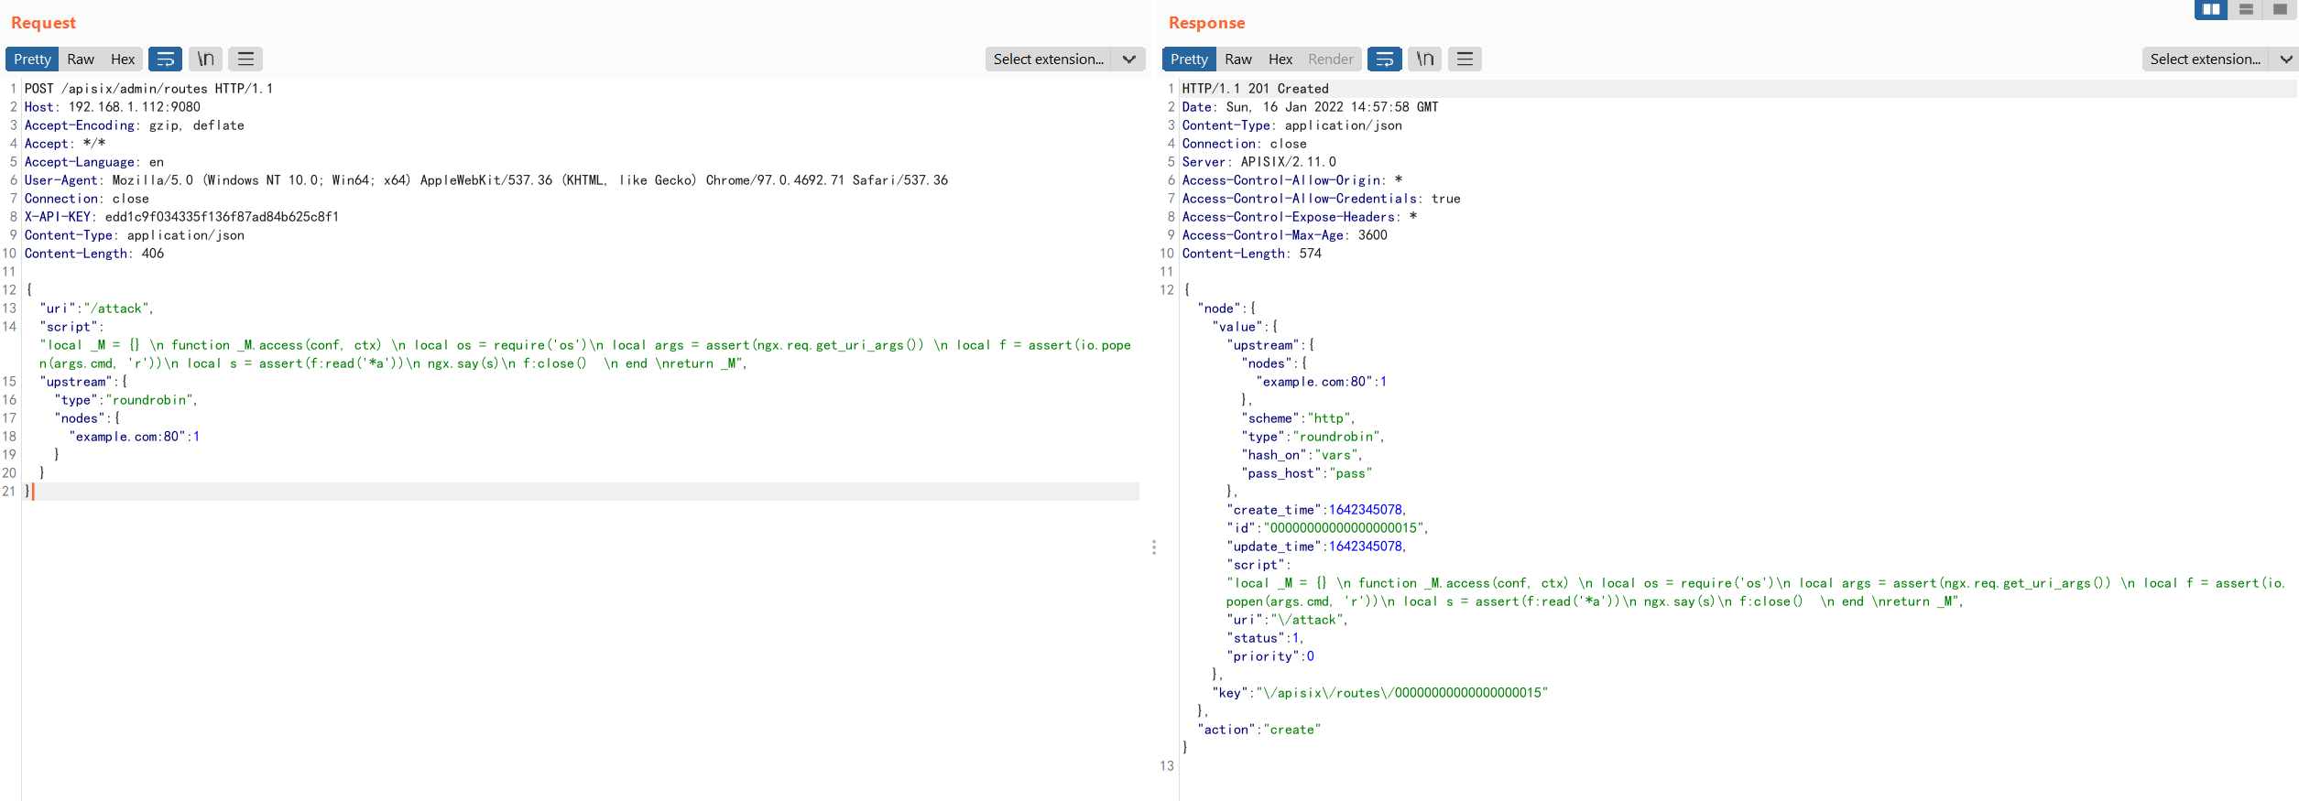Switch to side-by-side layout view
2299x801 pixels.
(2211, 9)
